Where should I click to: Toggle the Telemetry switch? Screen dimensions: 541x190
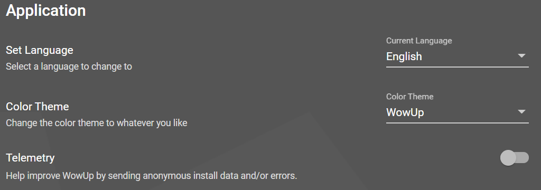coord(515,158)
